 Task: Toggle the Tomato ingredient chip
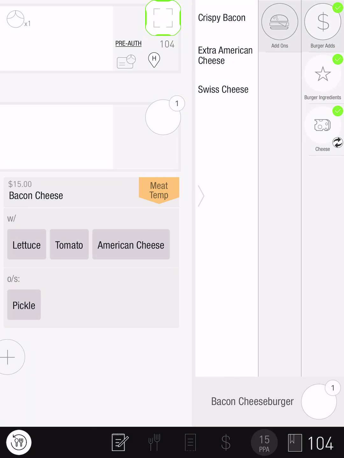coord(69,245)
